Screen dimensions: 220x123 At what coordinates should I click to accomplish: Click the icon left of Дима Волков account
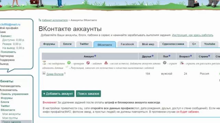44,73
